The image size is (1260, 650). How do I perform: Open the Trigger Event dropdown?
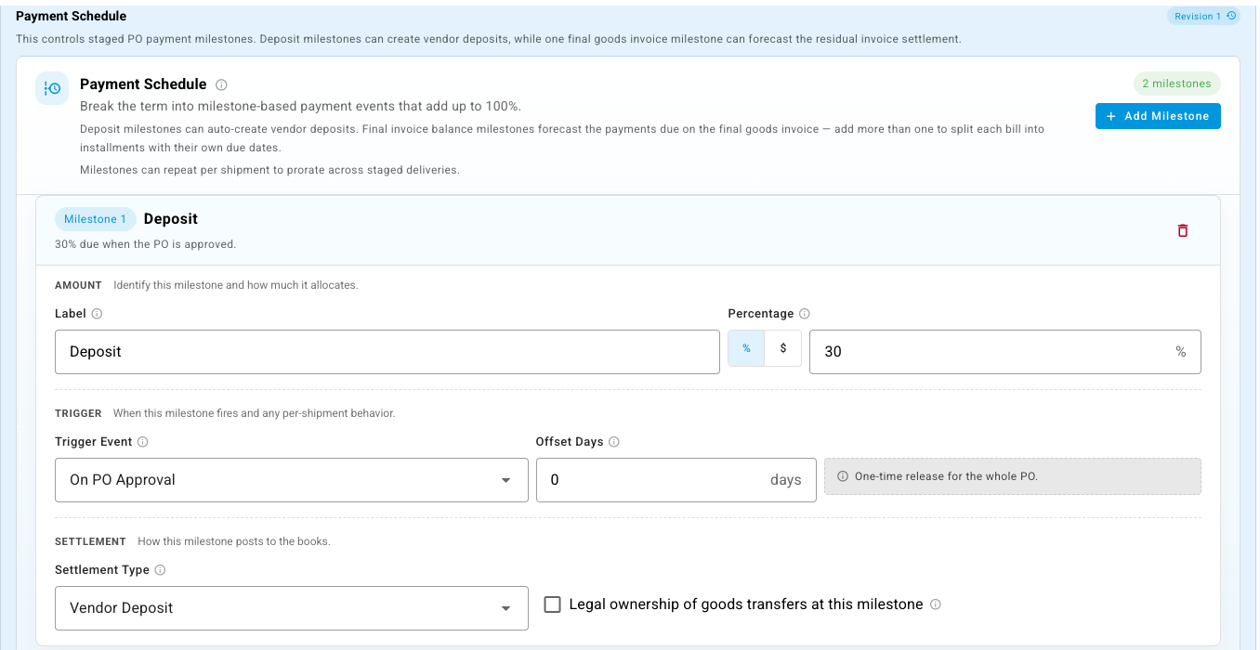click(292, 480)
